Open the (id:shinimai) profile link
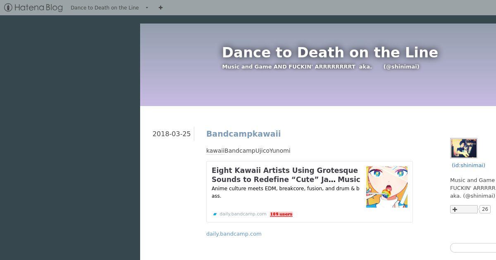 click(x=468, y=165)
